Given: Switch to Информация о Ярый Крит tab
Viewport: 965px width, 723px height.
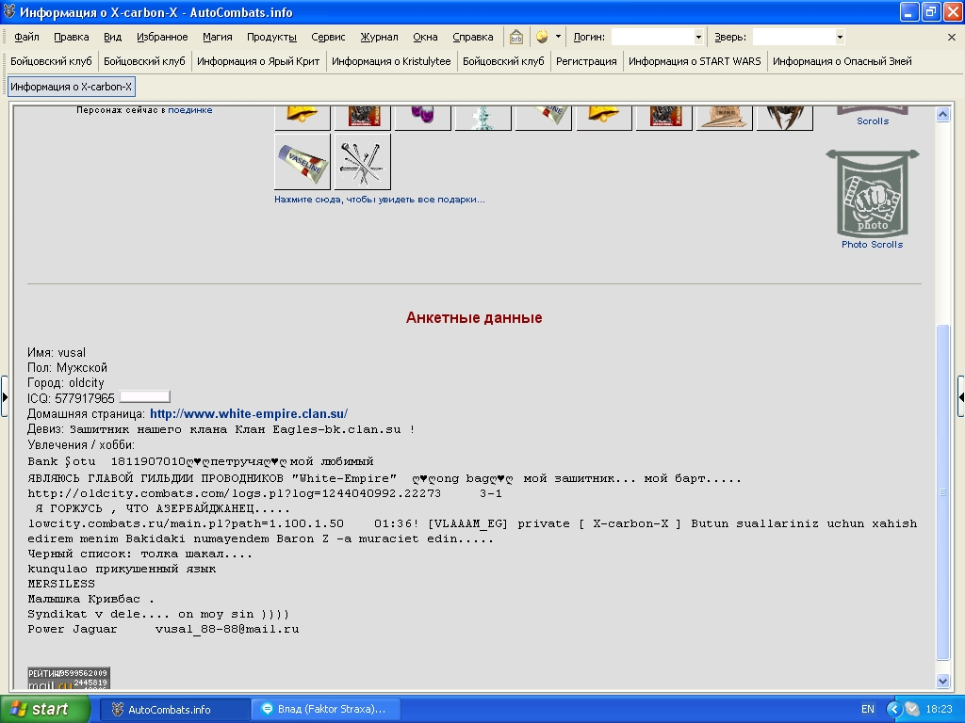Looking at the screenshot, I should tap(258, 61).
